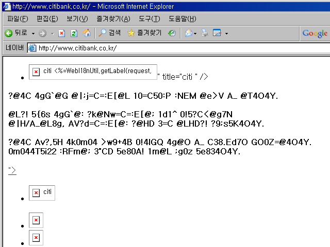Click the text title="citi " />
This screenshot has width=330, height=247.
pyautogui.click(x=185, y=77)
